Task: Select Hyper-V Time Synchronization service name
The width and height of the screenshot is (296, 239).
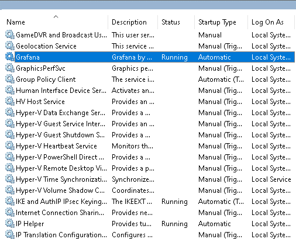Action: [x=61, y=179]
